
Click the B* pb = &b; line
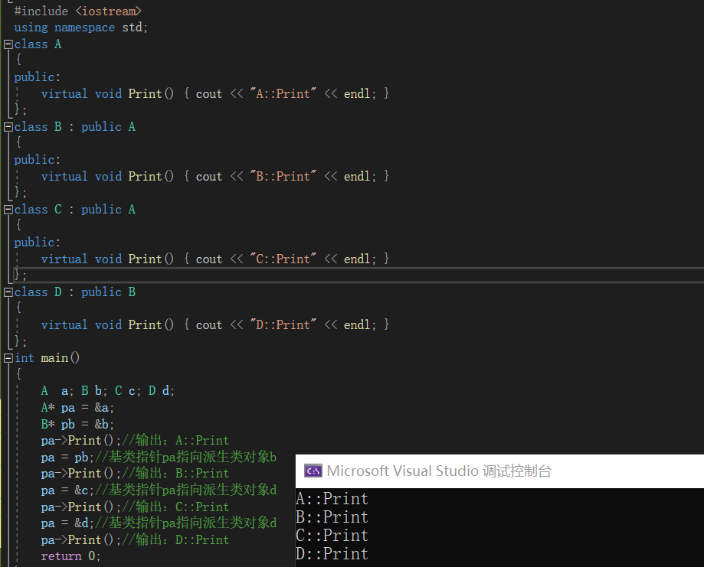[x=77, y=424]
